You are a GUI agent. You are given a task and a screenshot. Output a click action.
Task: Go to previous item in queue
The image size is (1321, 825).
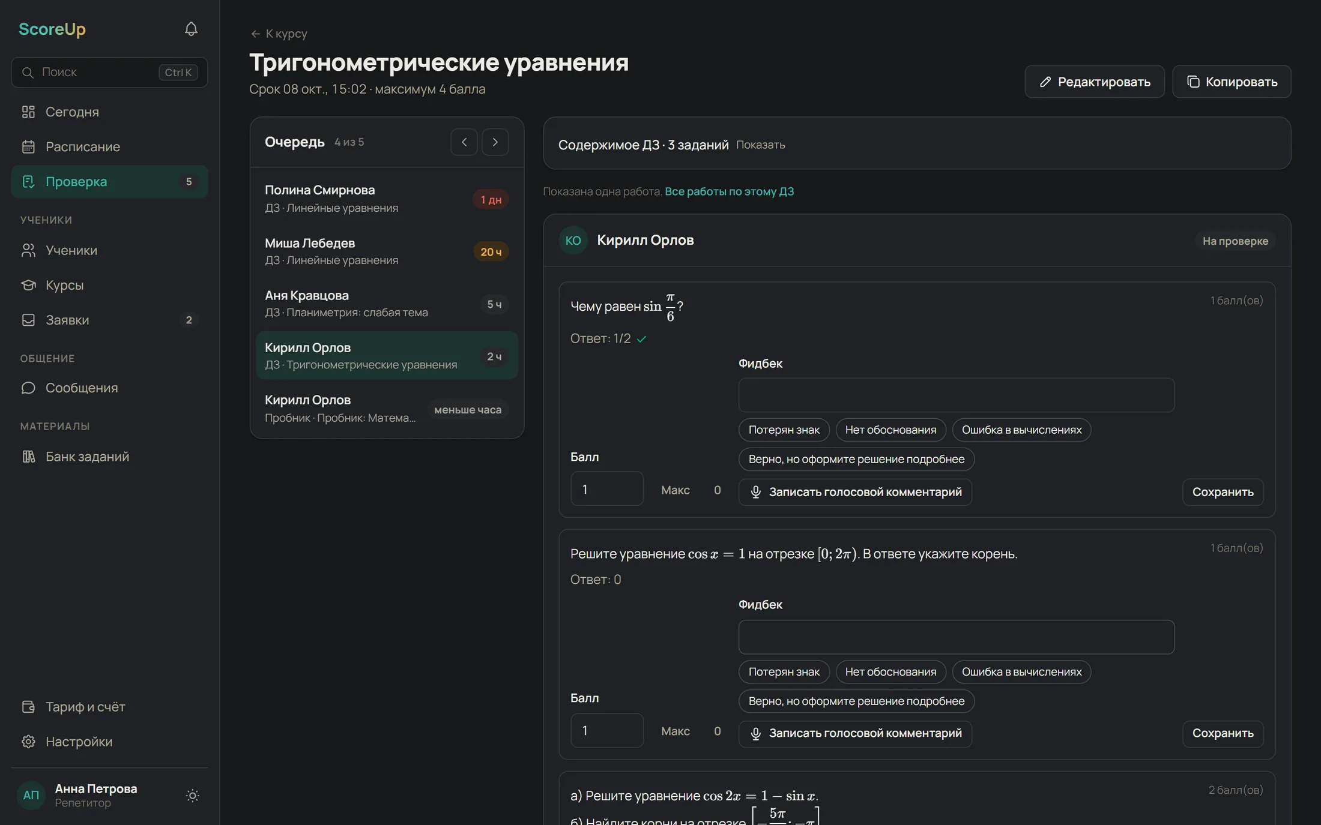[x=464, y=142]
